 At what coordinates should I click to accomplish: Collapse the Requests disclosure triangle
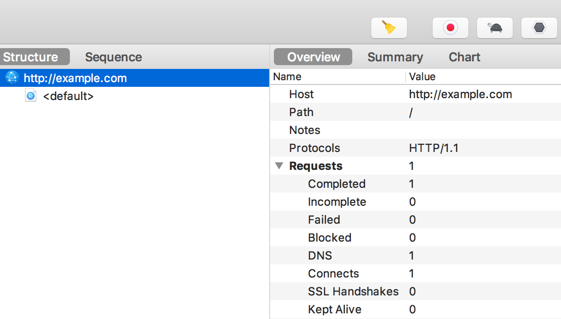[x=279, y=166]
